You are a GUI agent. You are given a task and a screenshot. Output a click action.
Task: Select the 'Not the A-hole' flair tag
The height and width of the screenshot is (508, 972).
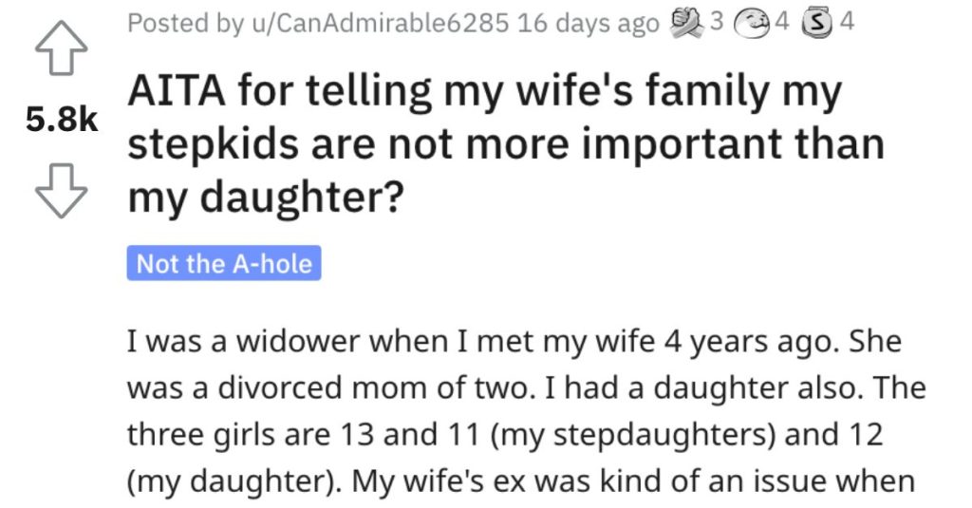pyautogui.click(x=224, y=263)
